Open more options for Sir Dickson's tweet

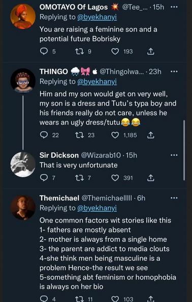coord(174,155)
